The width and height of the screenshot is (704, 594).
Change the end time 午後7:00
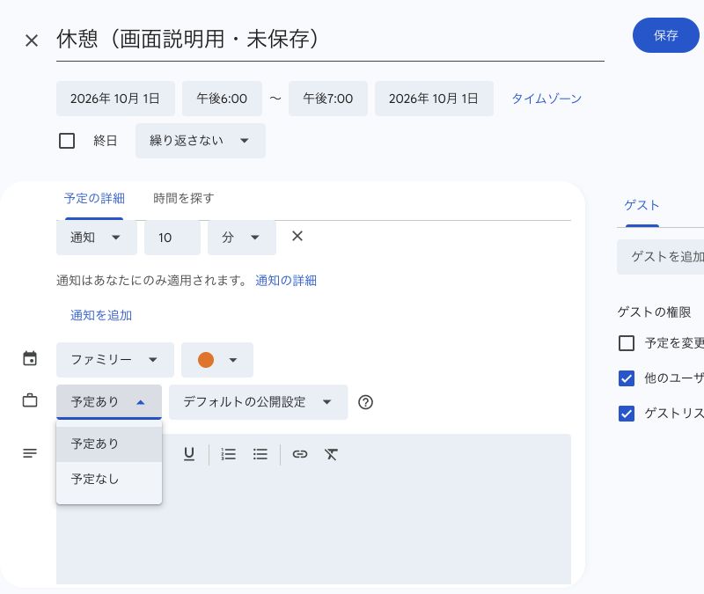[327, 99]
